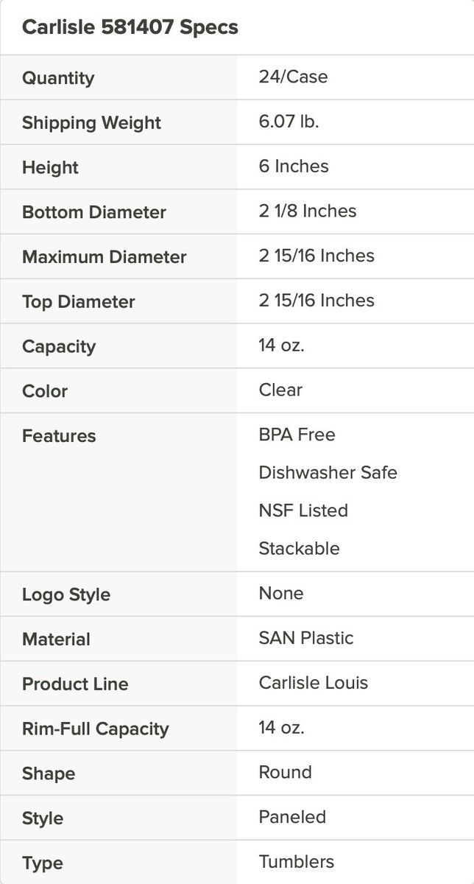Click the Clear color value
Viewport: 474px width, 884px height.
click(280, 390)
